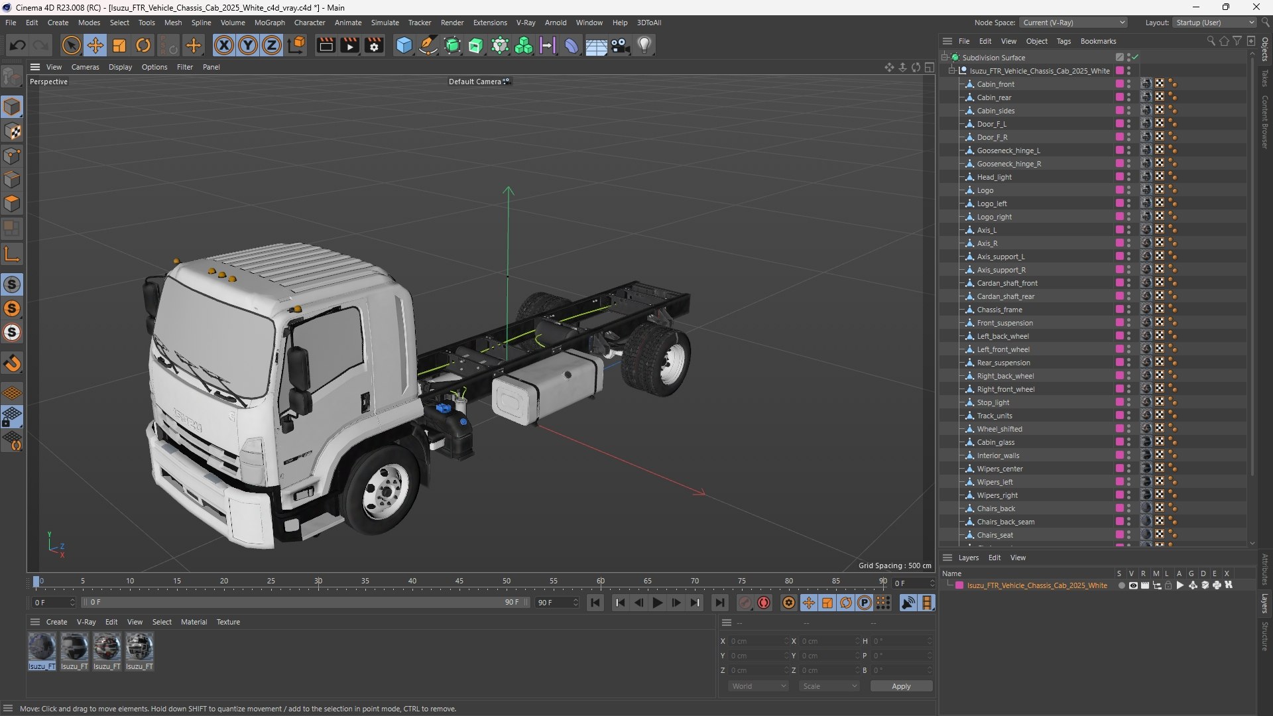Select the Live Selection tool
The width and height of the screenshot is (1273, 716).
71,45
